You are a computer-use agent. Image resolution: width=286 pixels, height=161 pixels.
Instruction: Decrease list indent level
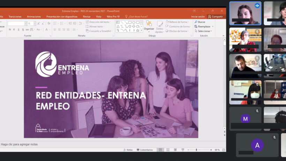pyautogui.click(x=70, y=23)
